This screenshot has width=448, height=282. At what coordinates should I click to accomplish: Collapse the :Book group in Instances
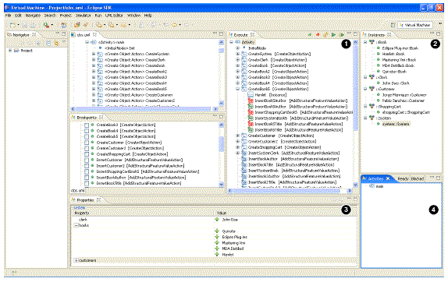tap(365, 42)
